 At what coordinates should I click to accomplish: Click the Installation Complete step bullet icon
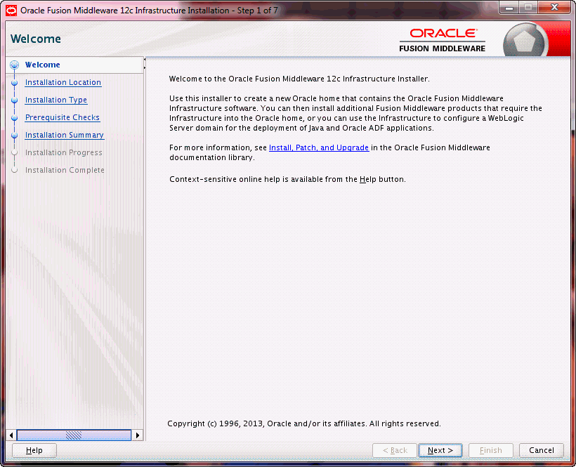(14, 171)
